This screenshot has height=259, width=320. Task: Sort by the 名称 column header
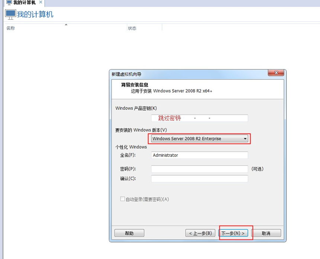tap(66, 28)
